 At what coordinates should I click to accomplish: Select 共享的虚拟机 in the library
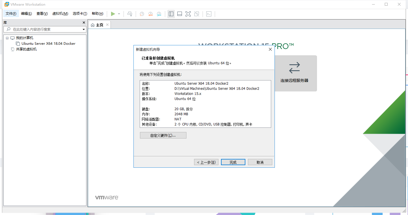pyautogui.click(x=26, y=49)
